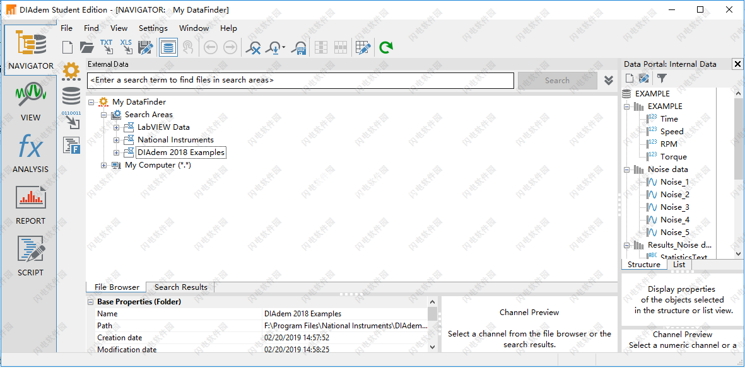Collapse the My DataFinder tree node
The image size is (745, 368).
[91, 102]
